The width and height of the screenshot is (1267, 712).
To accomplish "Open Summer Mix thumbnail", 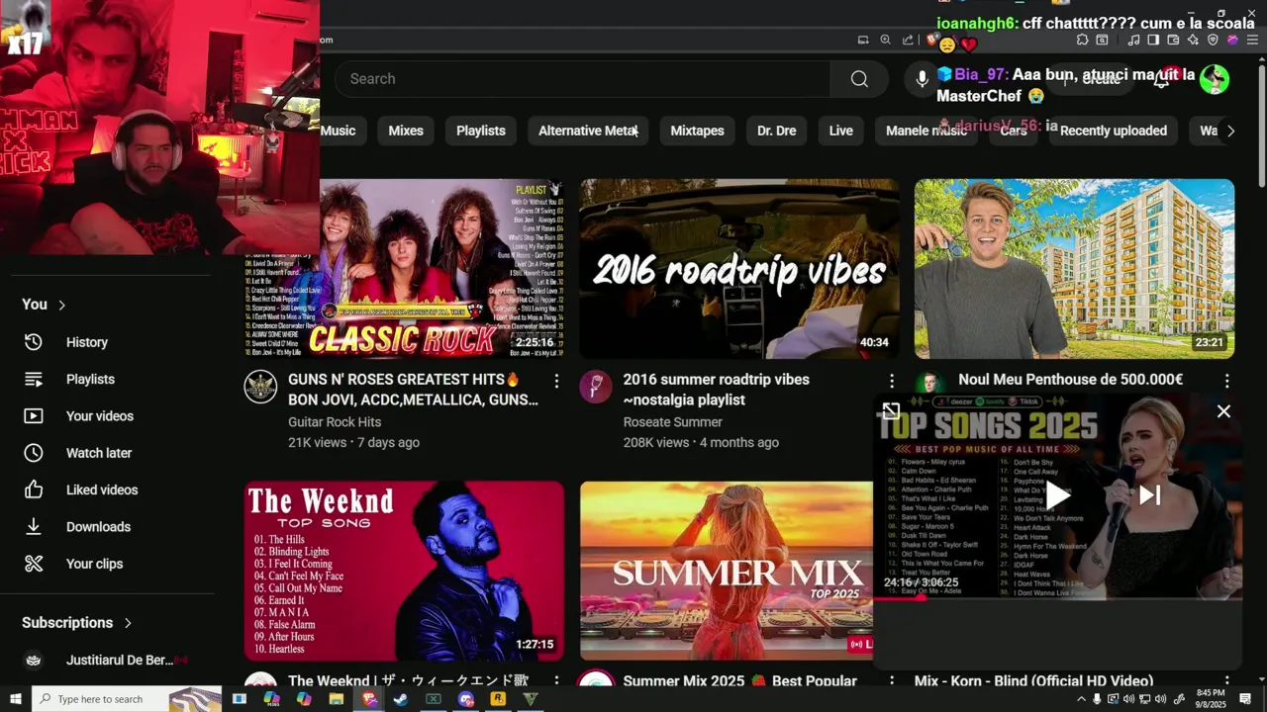I will [727, 571].
